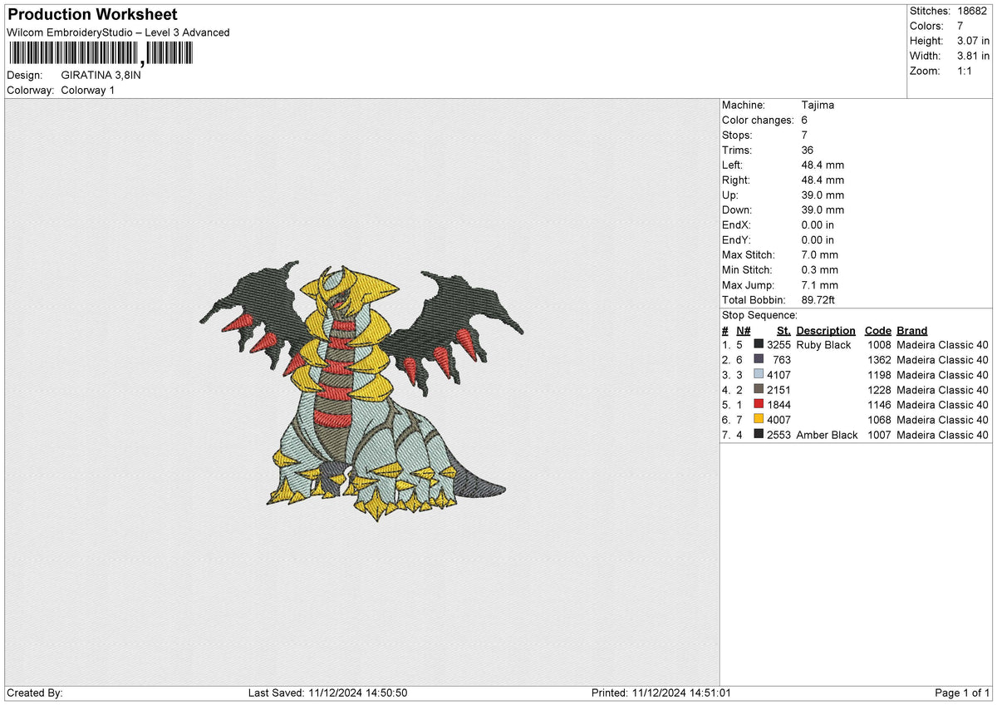Click the brown swatch for code 1228
The width and height of the screenshot is (997, 705).
[x=759, y=390]
